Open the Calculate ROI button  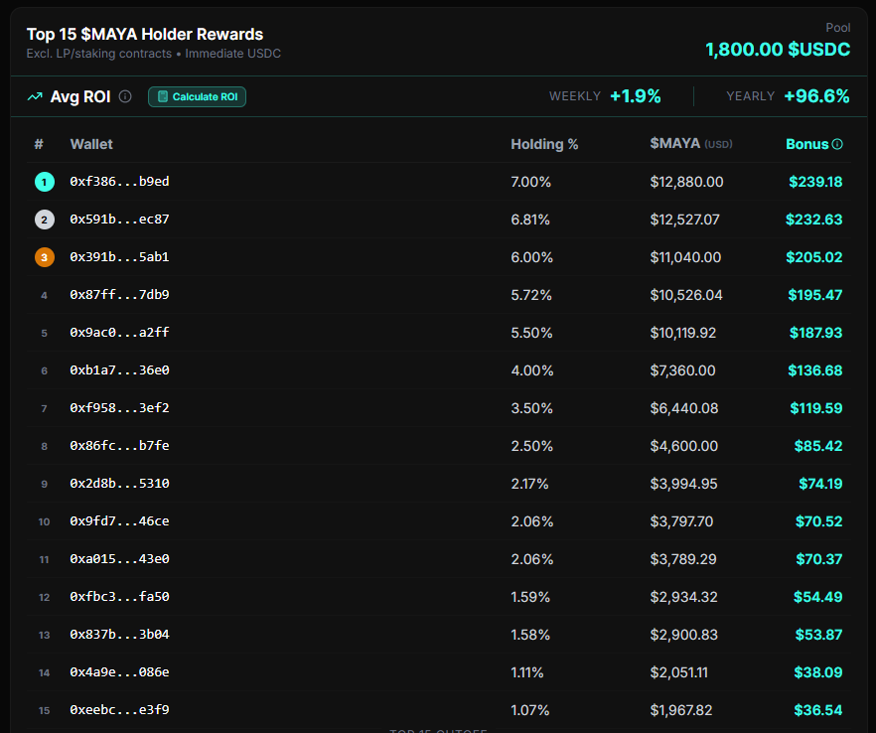[198, 96]
